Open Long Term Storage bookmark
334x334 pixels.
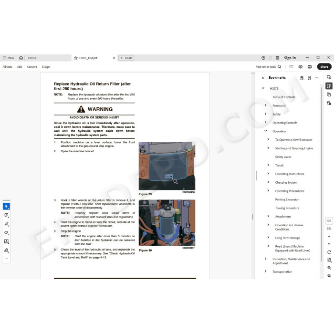point(287,238)
